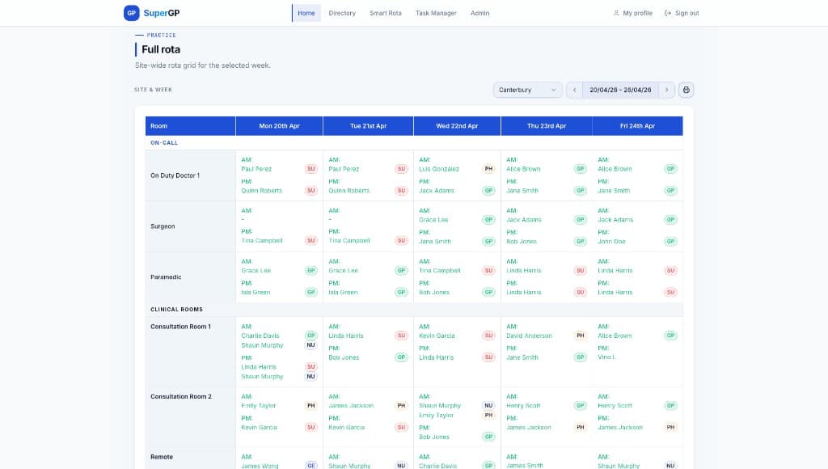The image size is (828, 469).
Task: Print the rota with printer icon
Action: (686, 90)
